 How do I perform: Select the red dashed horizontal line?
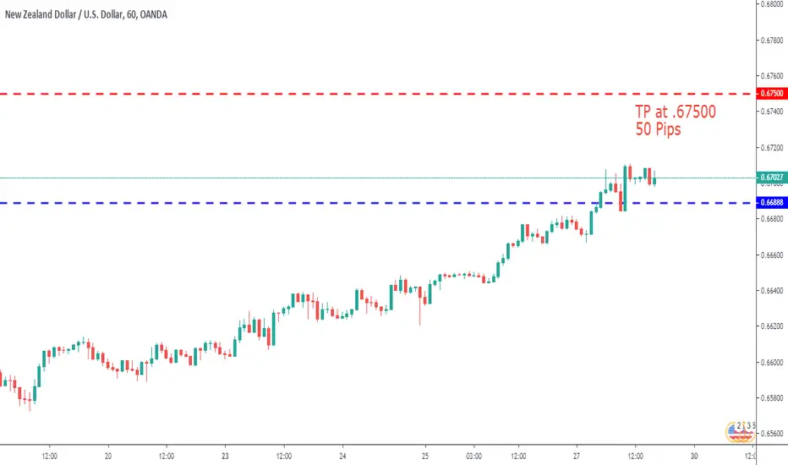378,94
